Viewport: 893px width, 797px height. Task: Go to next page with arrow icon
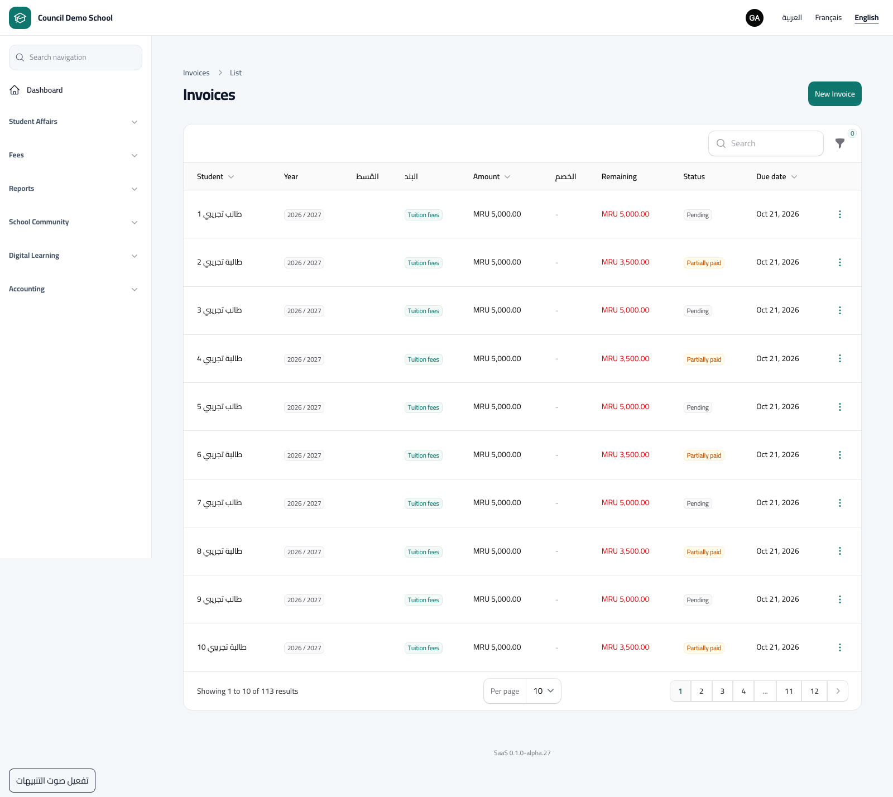click(838, 691)
